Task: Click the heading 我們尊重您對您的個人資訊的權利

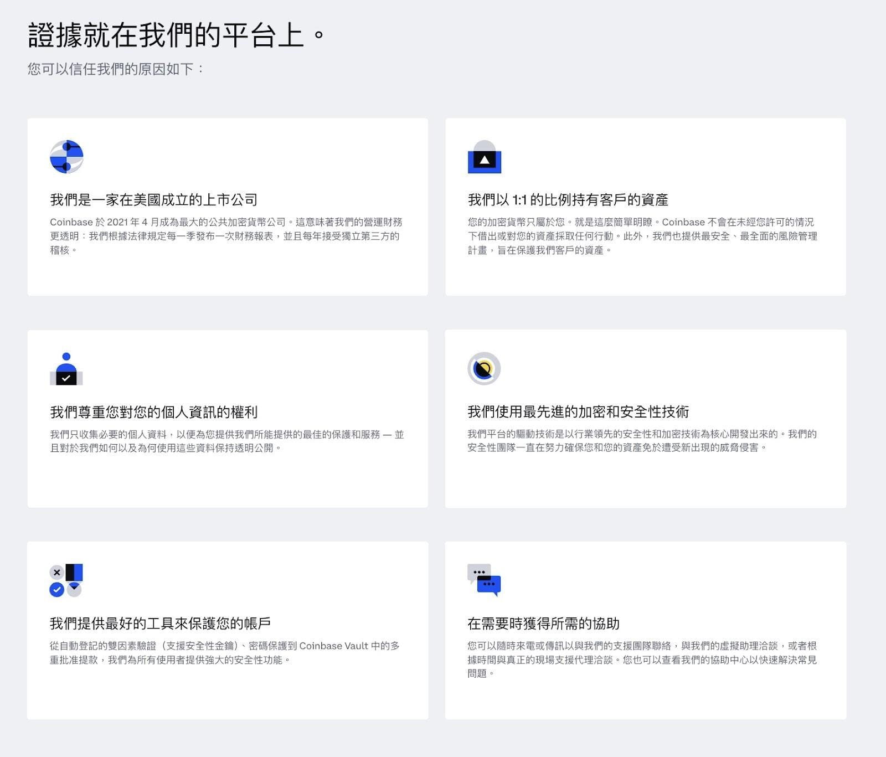Action: 154,412
